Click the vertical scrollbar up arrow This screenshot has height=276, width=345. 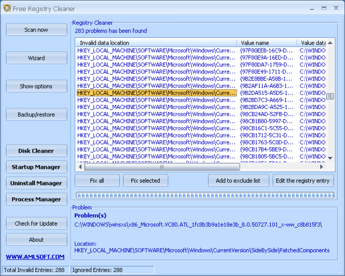point(330,43)
